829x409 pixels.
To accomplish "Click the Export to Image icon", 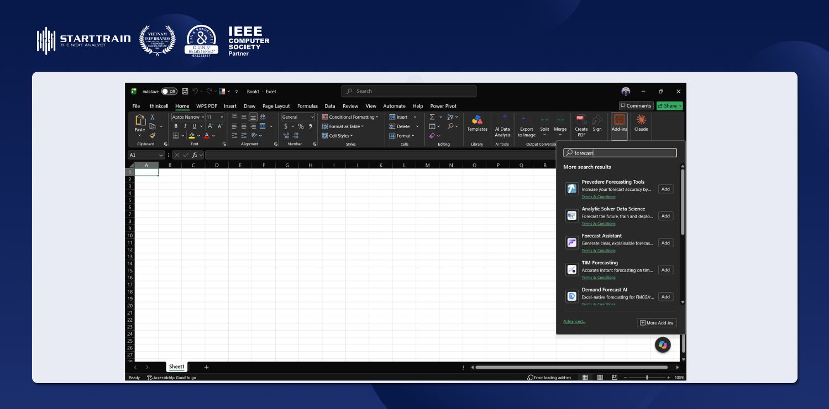I will (527, 126).
